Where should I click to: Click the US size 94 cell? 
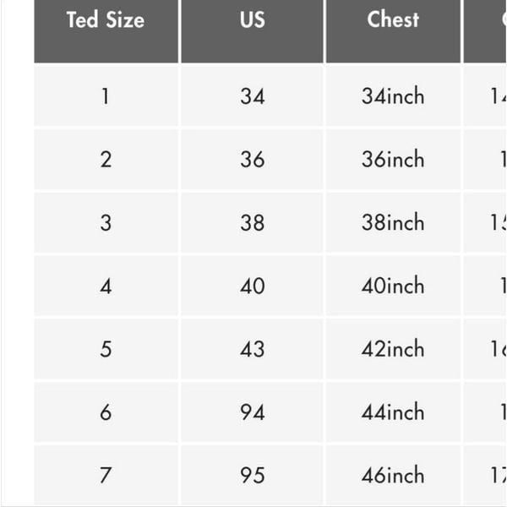[x=252, y=412]
